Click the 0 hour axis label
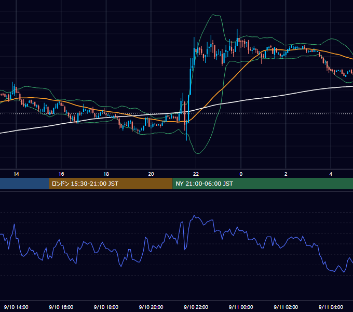Screen dimensions: 353x312 241,174
